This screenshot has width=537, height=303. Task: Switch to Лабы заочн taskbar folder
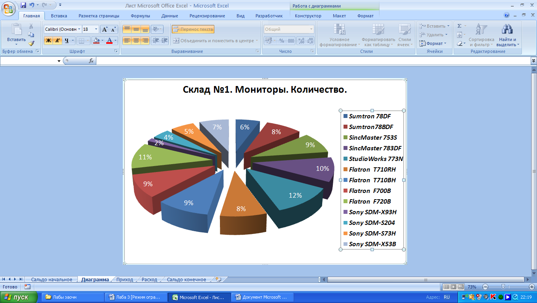coord(72,297)
